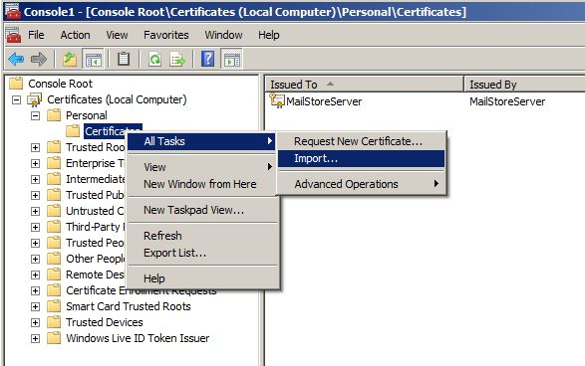Select the Trusted Devices tree label

(105, 322)
